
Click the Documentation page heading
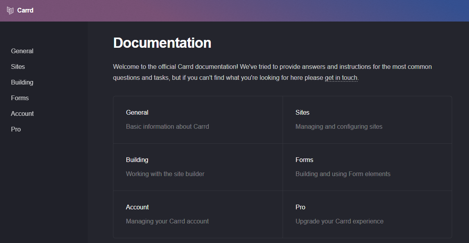(x=162, y=43)
